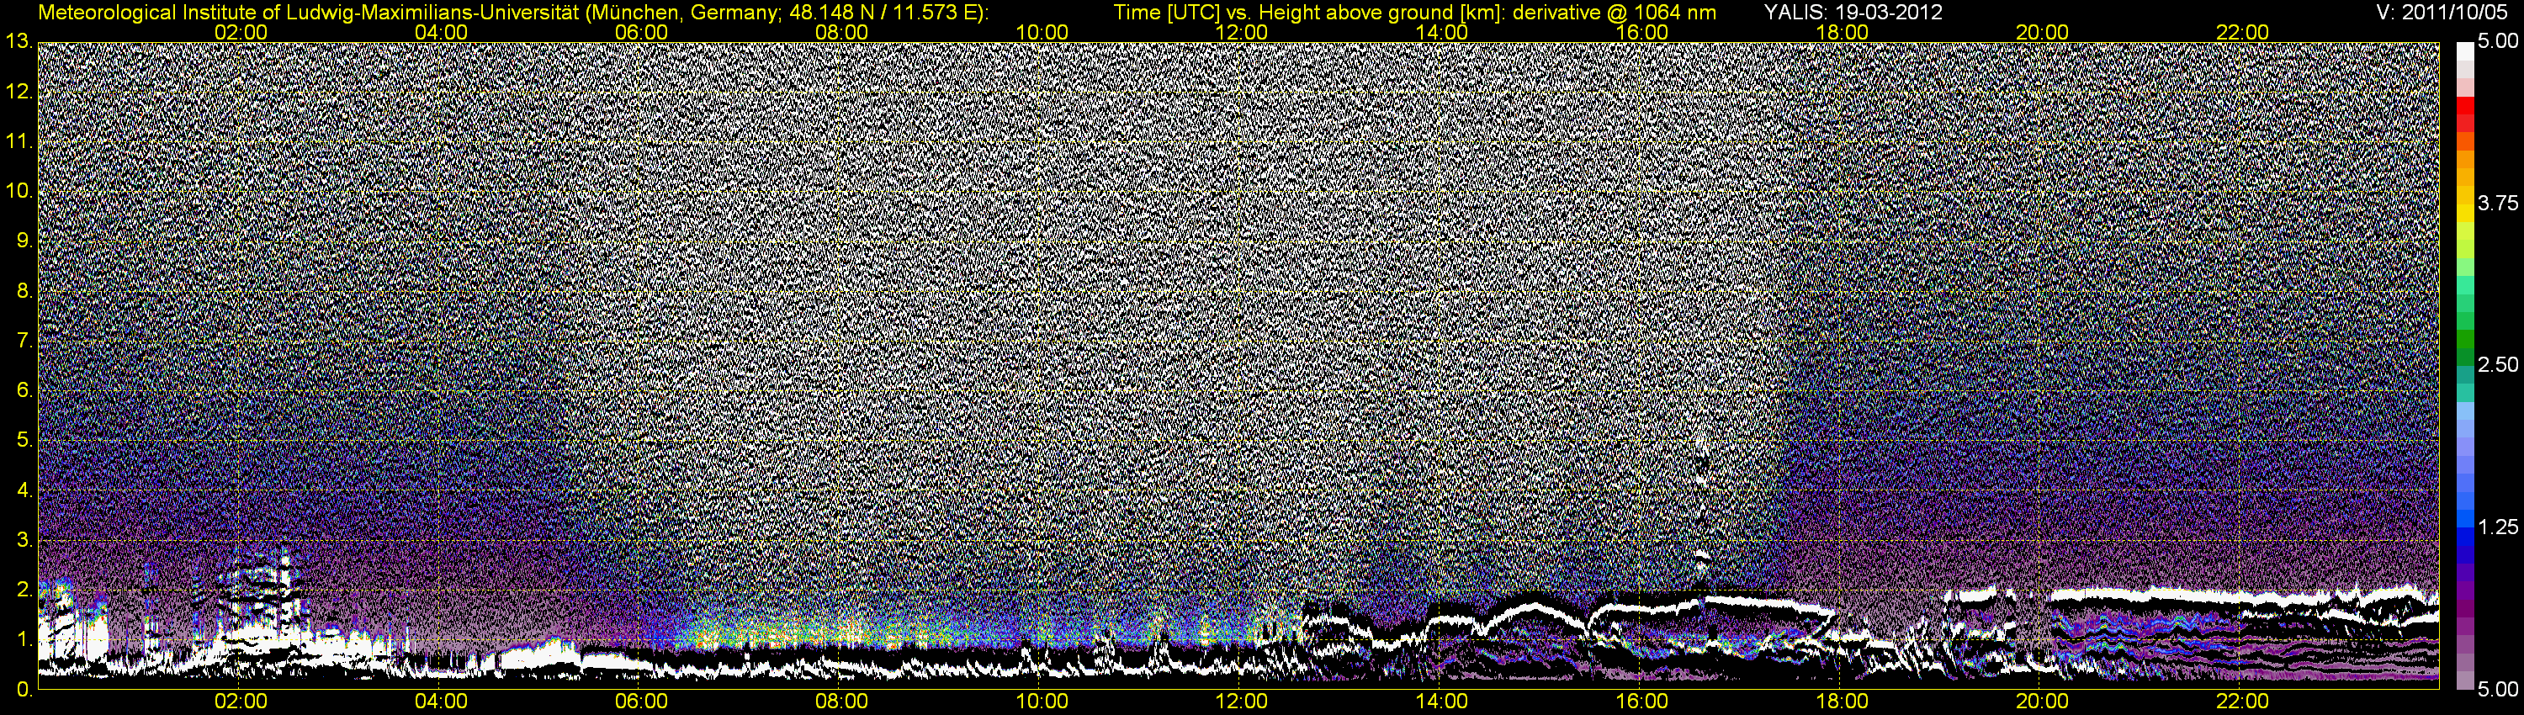Image resolution: width=2524 pixels, height=715 pixels.
Task: Click 02:00 on the top time axis
Action: click(x=241, y=32)
